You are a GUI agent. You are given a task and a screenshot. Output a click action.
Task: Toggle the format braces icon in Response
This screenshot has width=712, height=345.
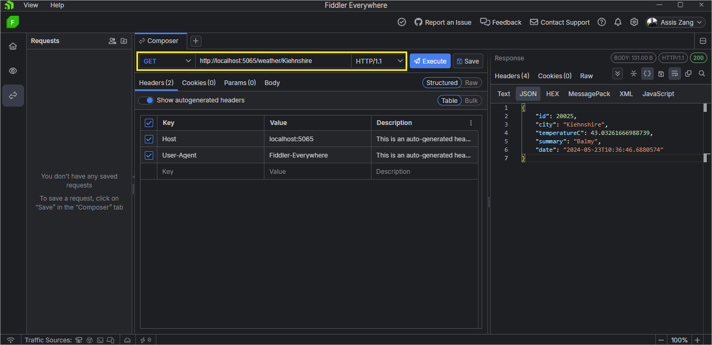[x=647, y=74]
